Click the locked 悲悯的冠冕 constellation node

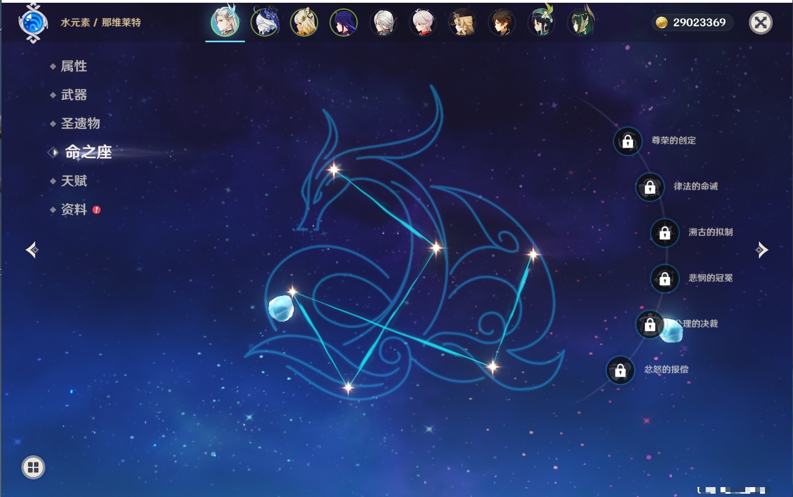[664, 279]
